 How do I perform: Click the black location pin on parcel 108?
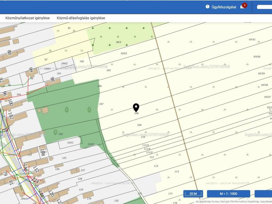[136, 108]
